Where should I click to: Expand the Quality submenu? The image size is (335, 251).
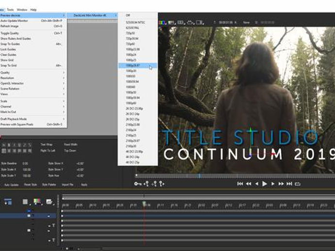point(33,73)
